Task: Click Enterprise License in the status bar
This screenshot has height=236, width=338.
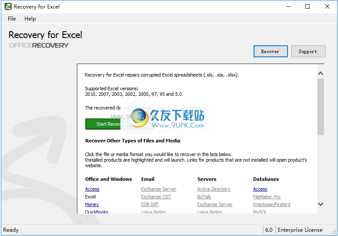Action: 300,230
